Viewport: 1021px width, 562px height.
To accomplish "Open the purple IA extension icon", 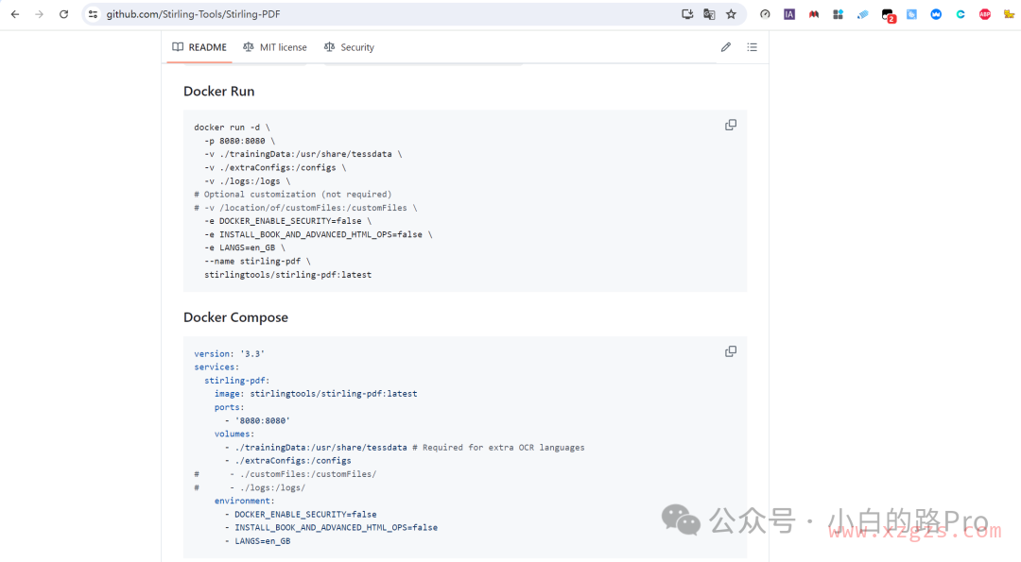I will [789, 14].
